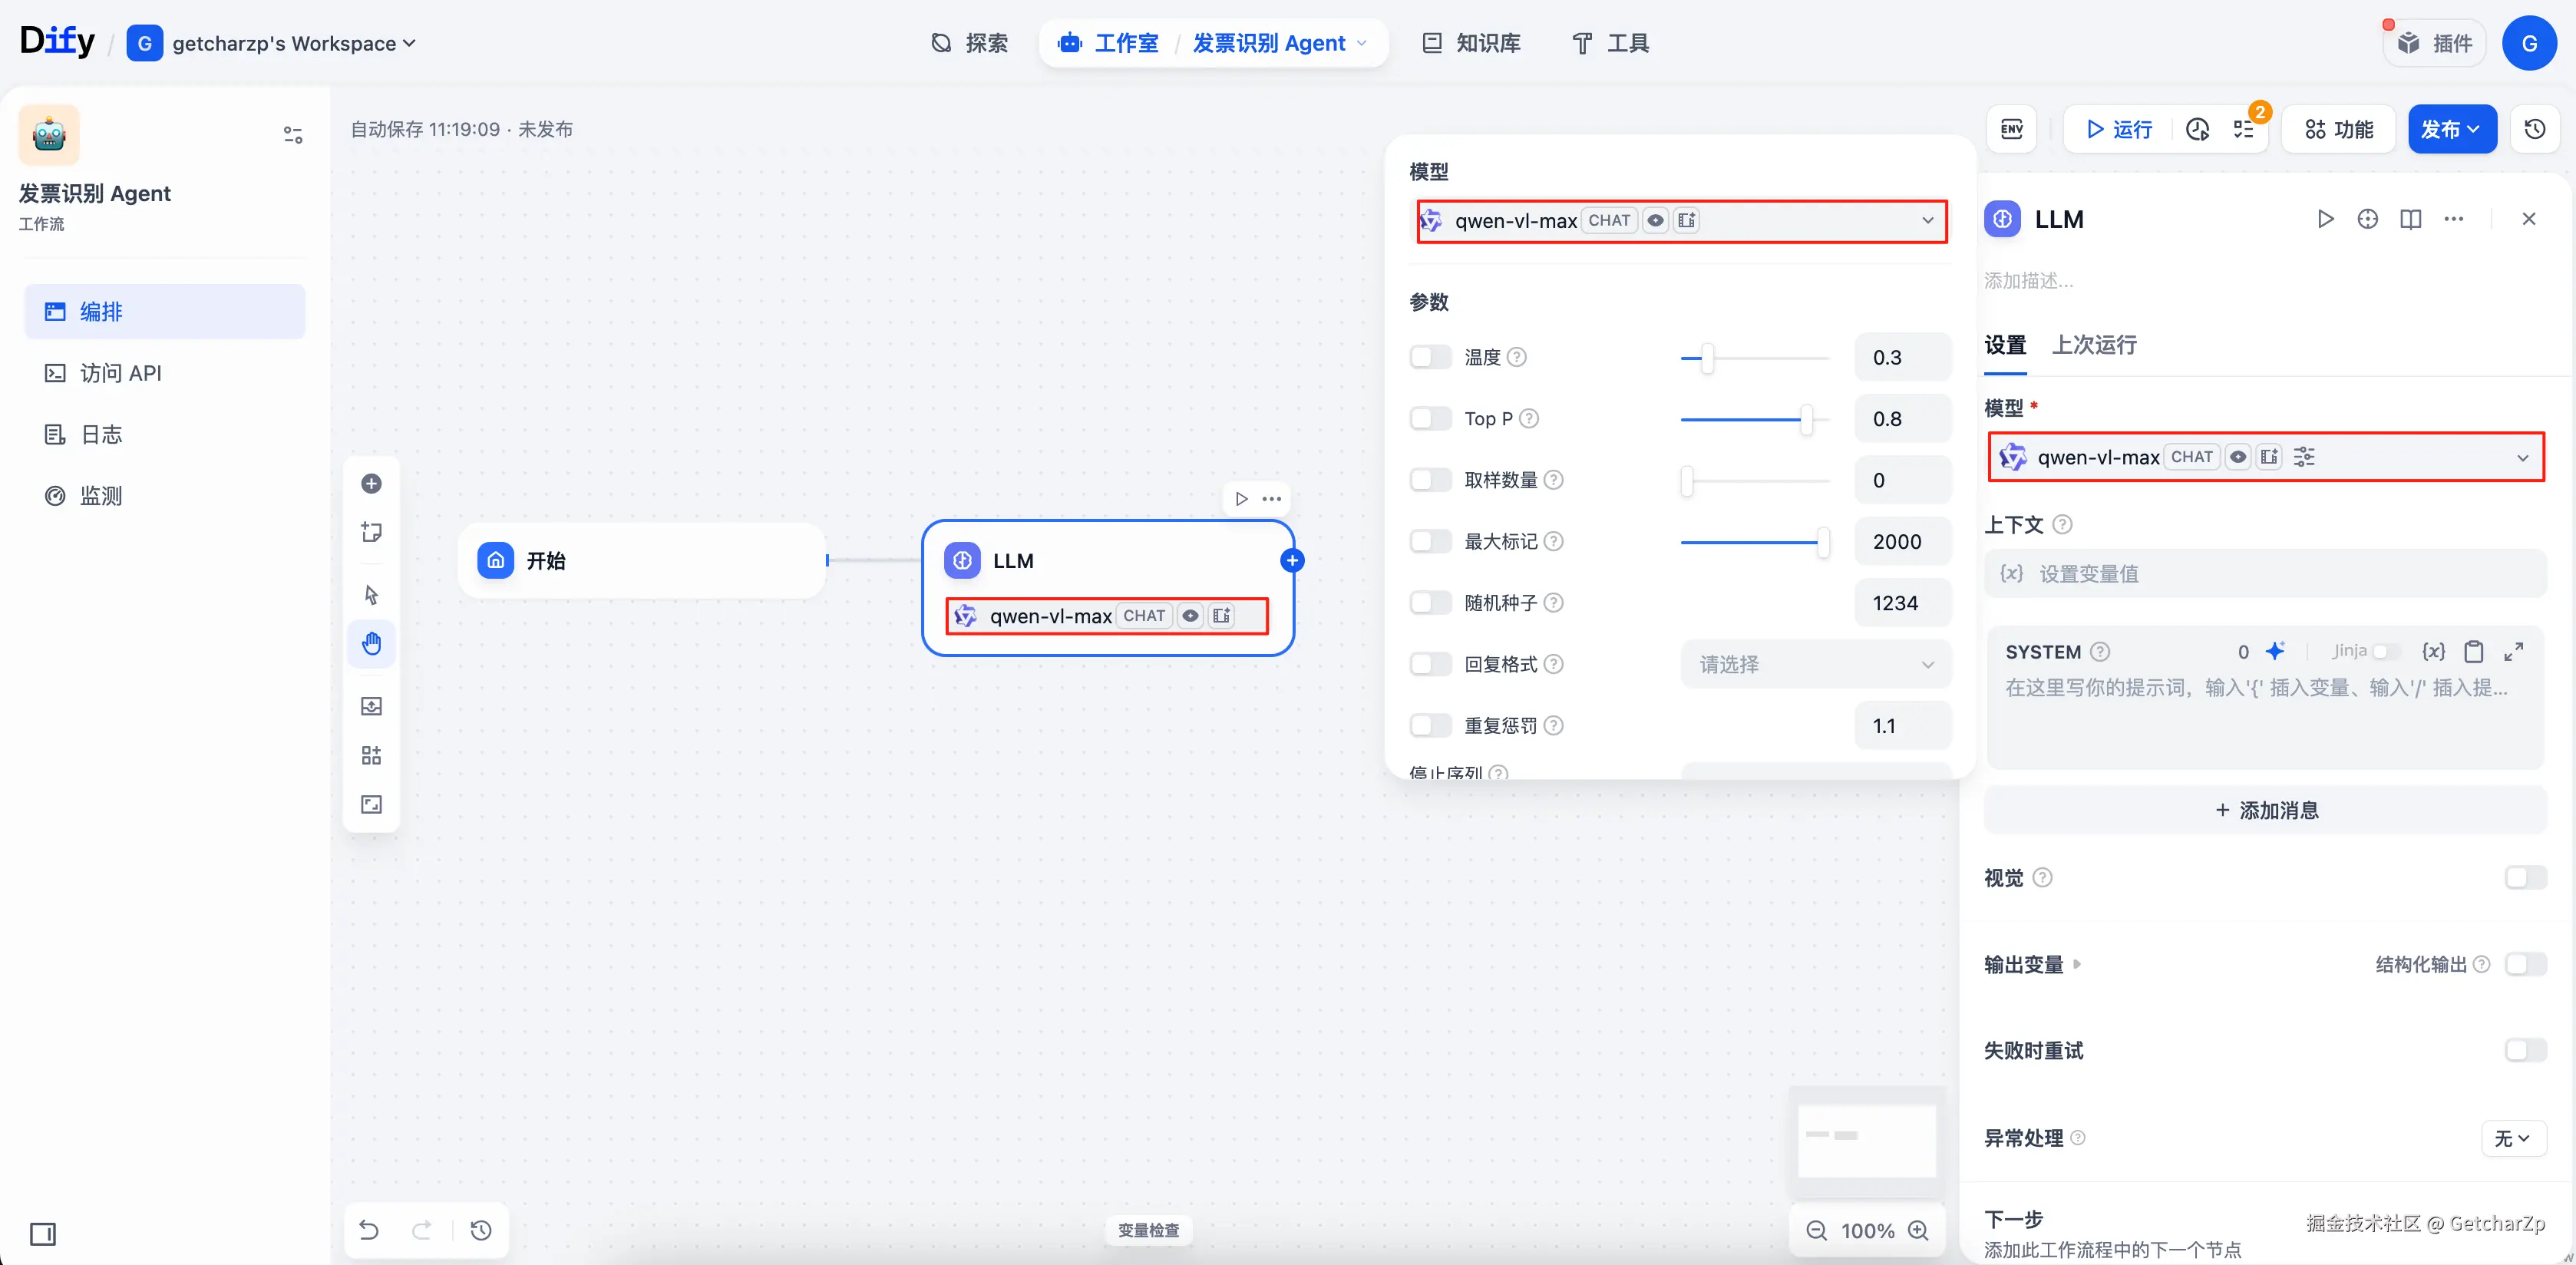Expand the 发布 publish dropdown
This screenshot has width=2576, height=1265.
tap(2451, 129)
